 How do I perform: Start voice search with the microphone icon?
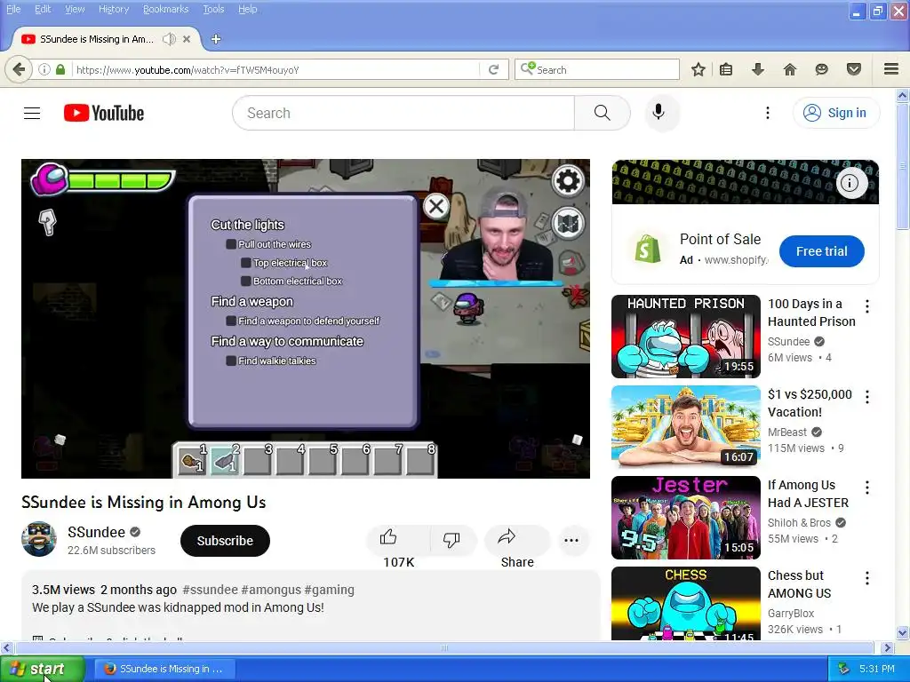pyautogui.click(x=659, y=112)
